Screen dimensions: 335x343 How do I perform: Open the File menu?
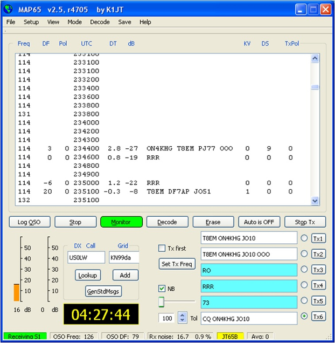click(11, 22)
